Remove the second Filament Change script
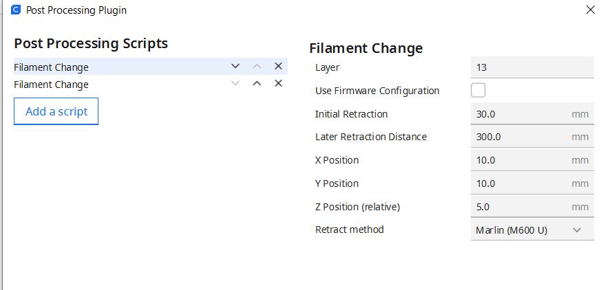 point(278,83)
